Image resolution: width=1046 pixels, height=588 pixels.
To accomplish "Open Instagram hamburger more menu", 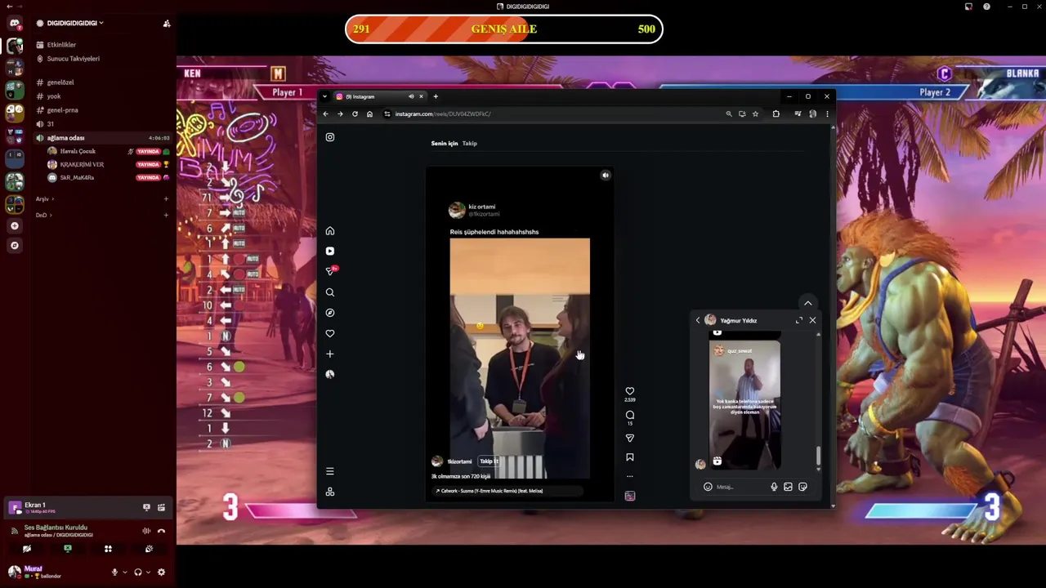I will tap(330, 471).
